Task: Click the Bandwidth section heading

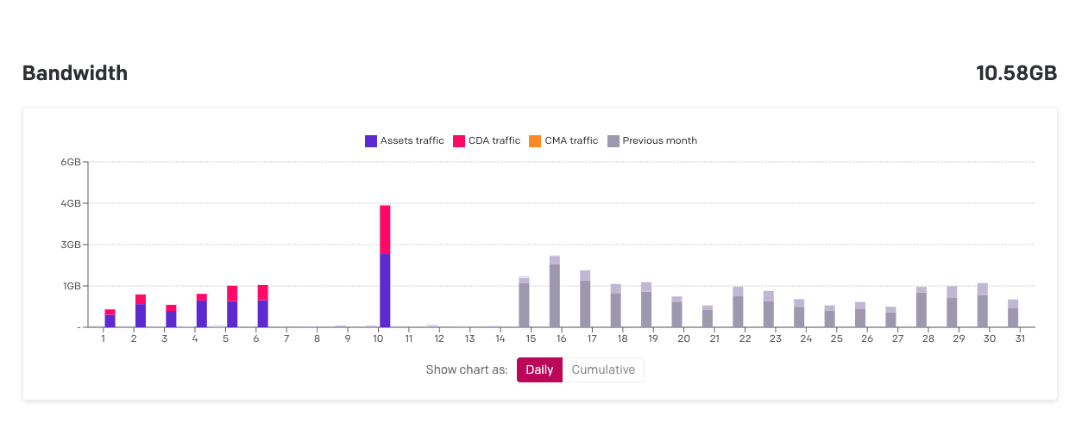Action: pyautogui.click(x=75, y=73)
